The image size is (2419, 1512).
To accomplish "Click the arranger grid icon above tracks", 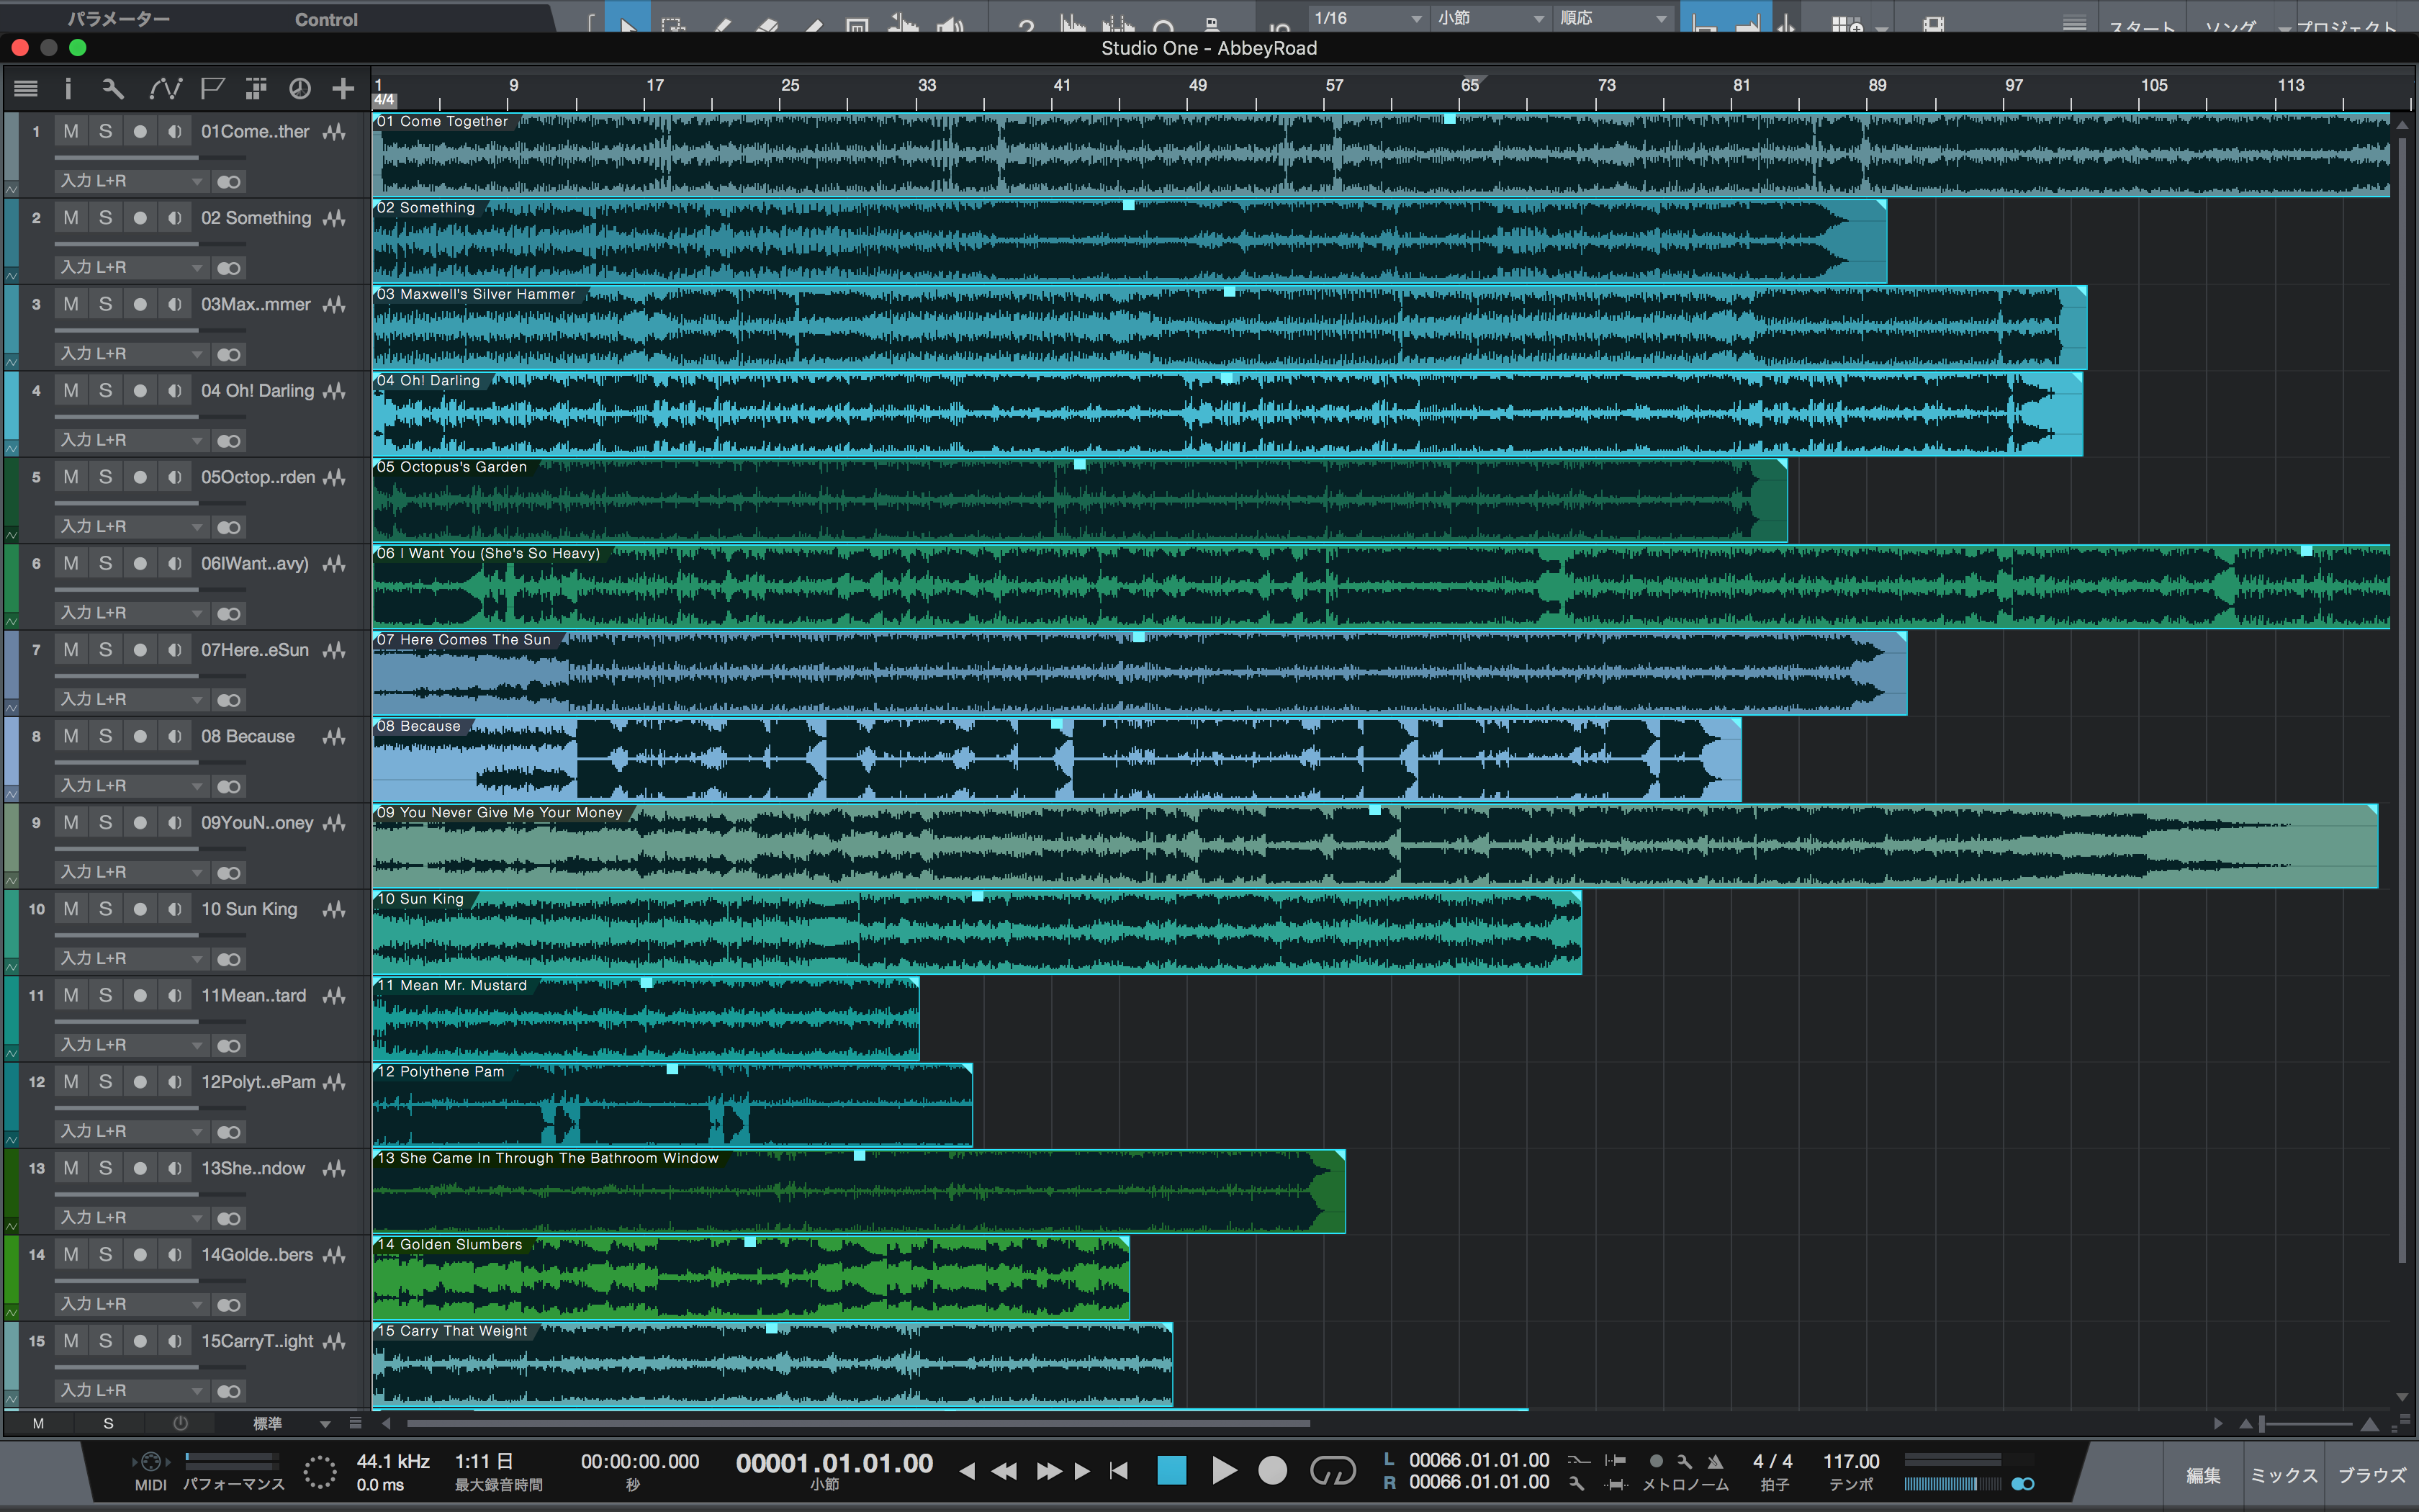I will (256, 89).
